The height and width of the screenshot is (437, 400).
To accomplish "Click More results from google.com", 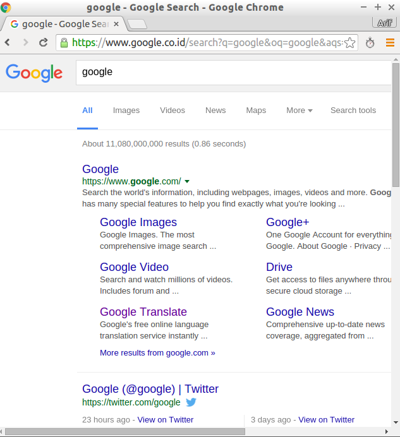I will click(x=157, y=353).
